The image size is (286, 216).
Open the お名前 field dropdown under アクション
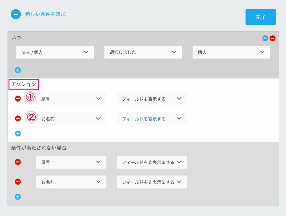tap(71, 119)
